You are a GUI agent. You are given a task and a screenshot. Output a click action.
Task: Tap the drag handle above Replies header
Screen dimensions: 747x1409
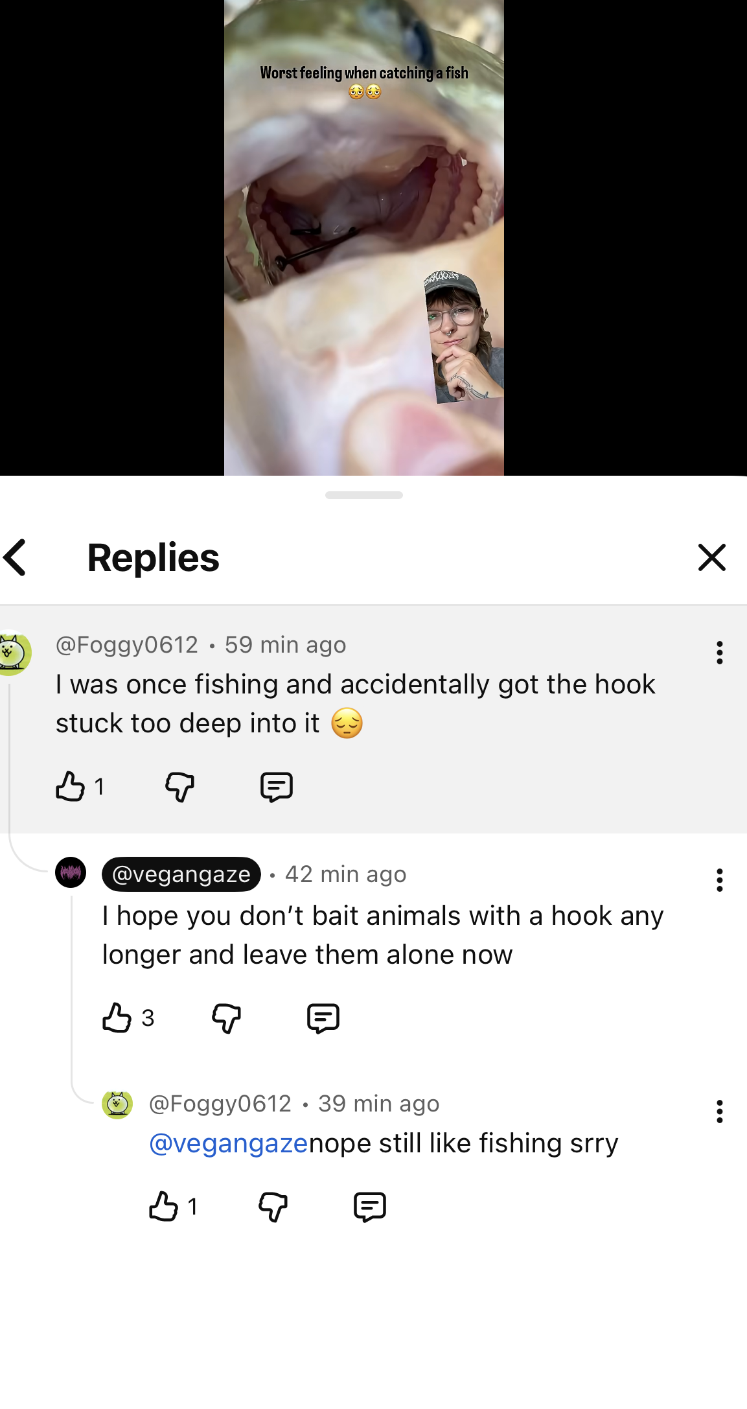[364, 495]
